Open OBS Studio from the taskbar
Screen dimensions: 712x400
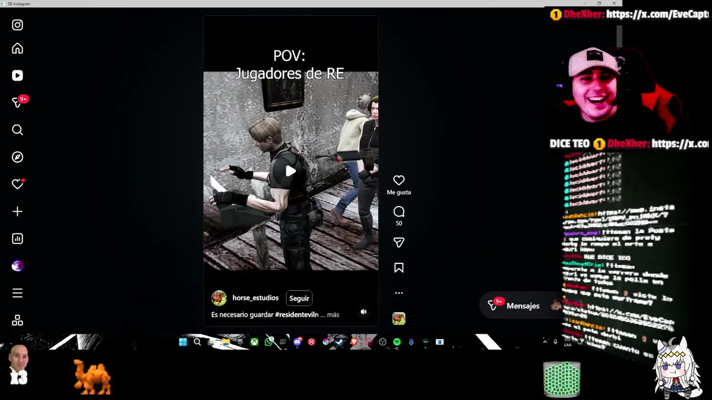pos(383,342)
